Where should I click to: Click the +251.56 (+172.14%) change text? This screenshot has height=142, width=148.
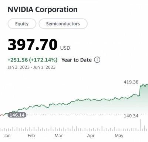pyautogui.click(x=33, y=60)
